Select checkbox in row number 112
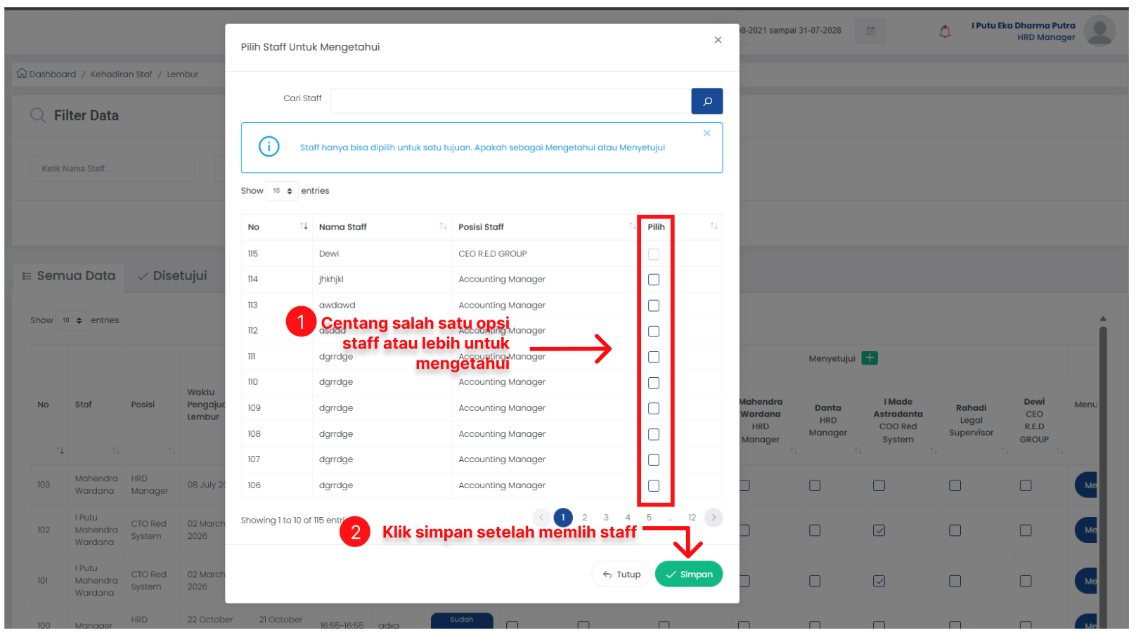This screenshot has height=635, width=1136. pos(654,331)
